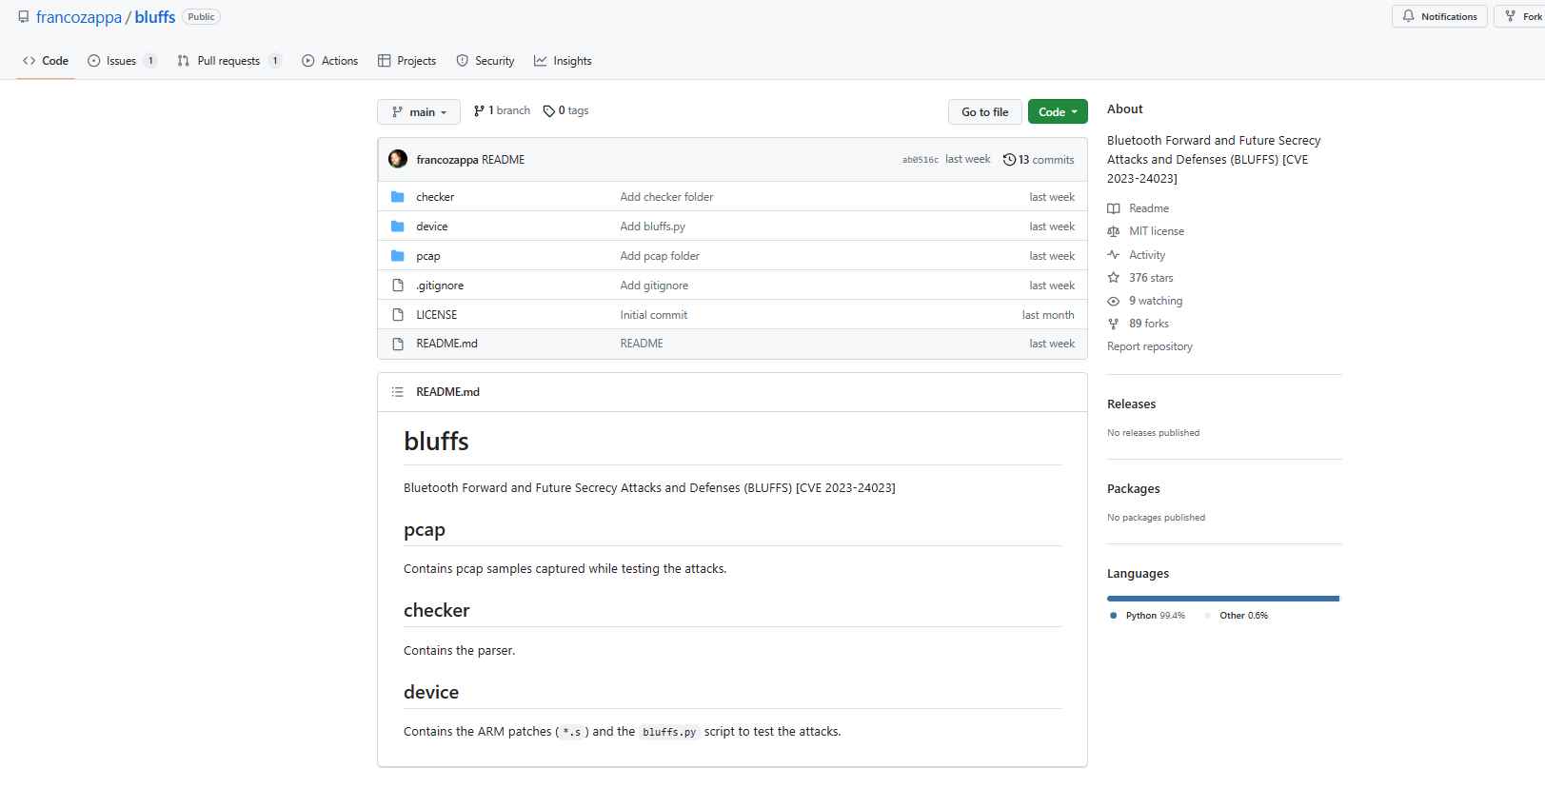
Task: Click the repository icon beside francozappa
Action: (x=24, y=17)
